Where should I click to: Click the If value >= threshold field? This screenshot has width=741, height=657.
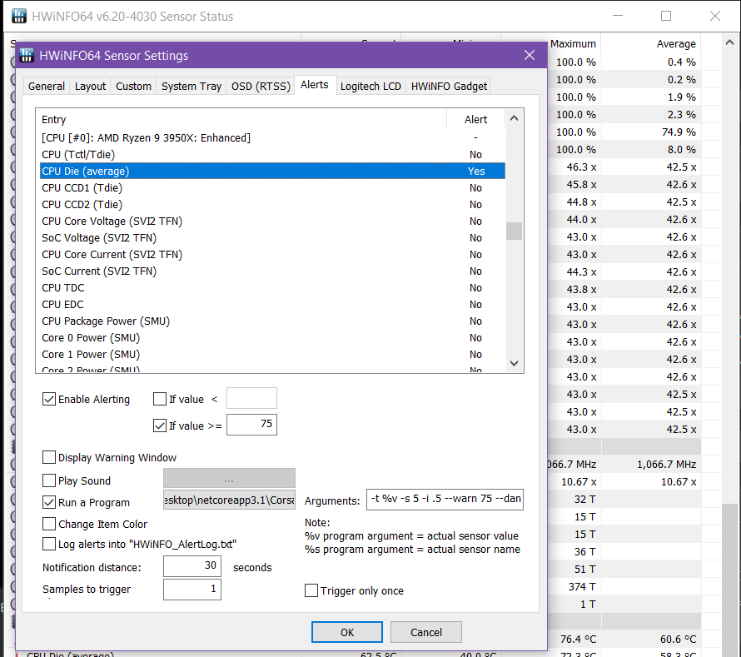pos(252,425)
